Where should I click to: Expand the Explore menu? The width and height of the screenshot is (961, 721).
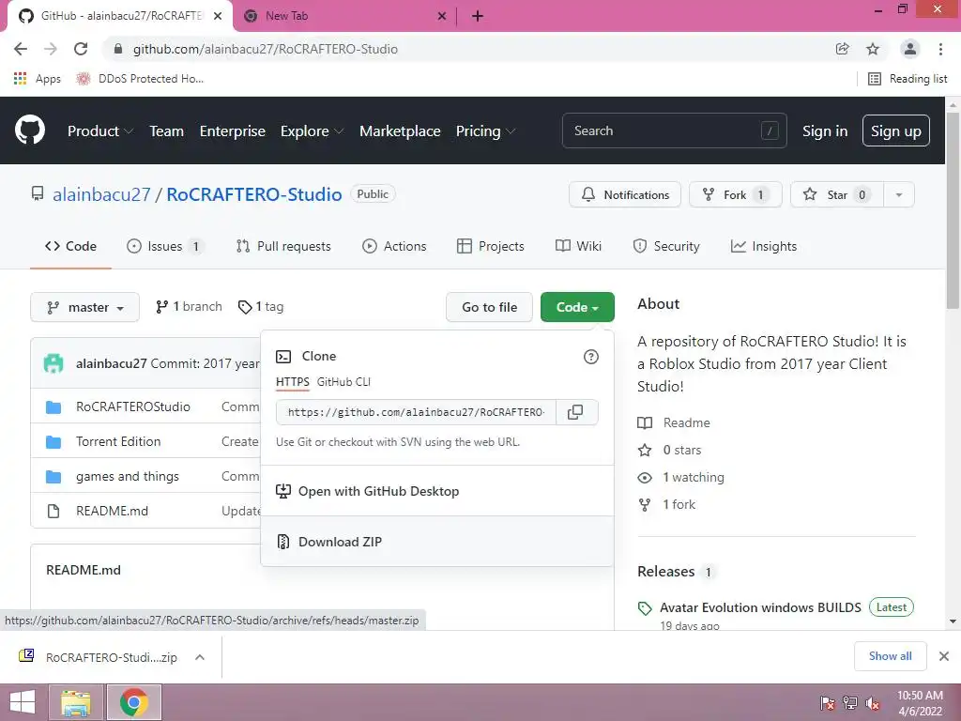pos(312,131)
